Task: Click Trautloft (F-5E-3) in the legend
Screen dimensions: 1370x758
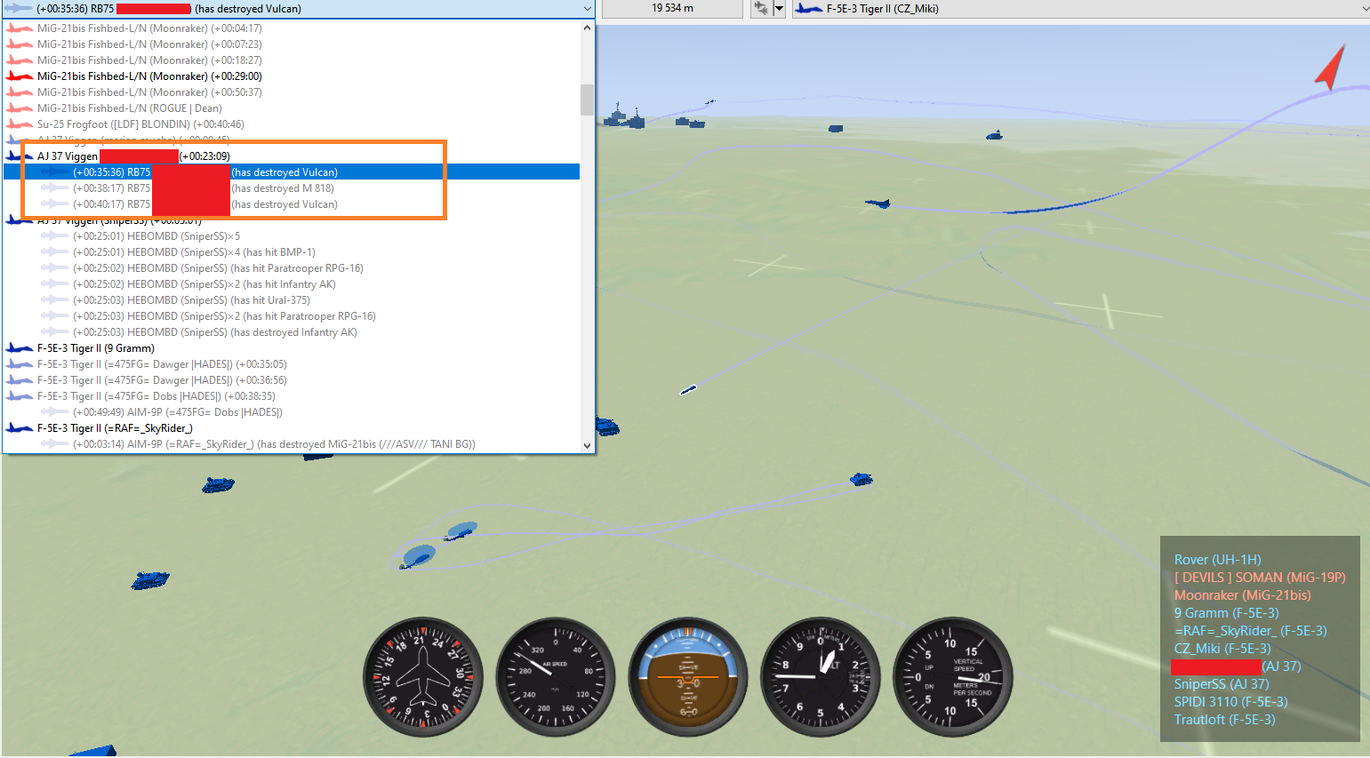Action: pyautogui.click(x=1224, y=720)
